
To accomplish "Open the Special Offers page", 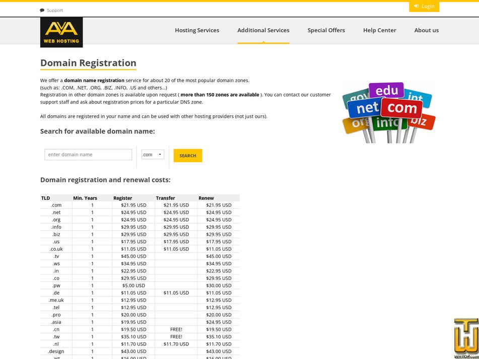I will tap(326, 30).
